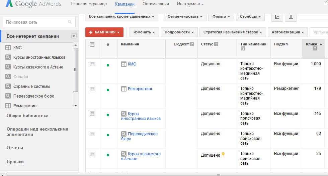Click the help icon beside Бюджет
The width and height of the screenshot is (328, 176).
192,44
